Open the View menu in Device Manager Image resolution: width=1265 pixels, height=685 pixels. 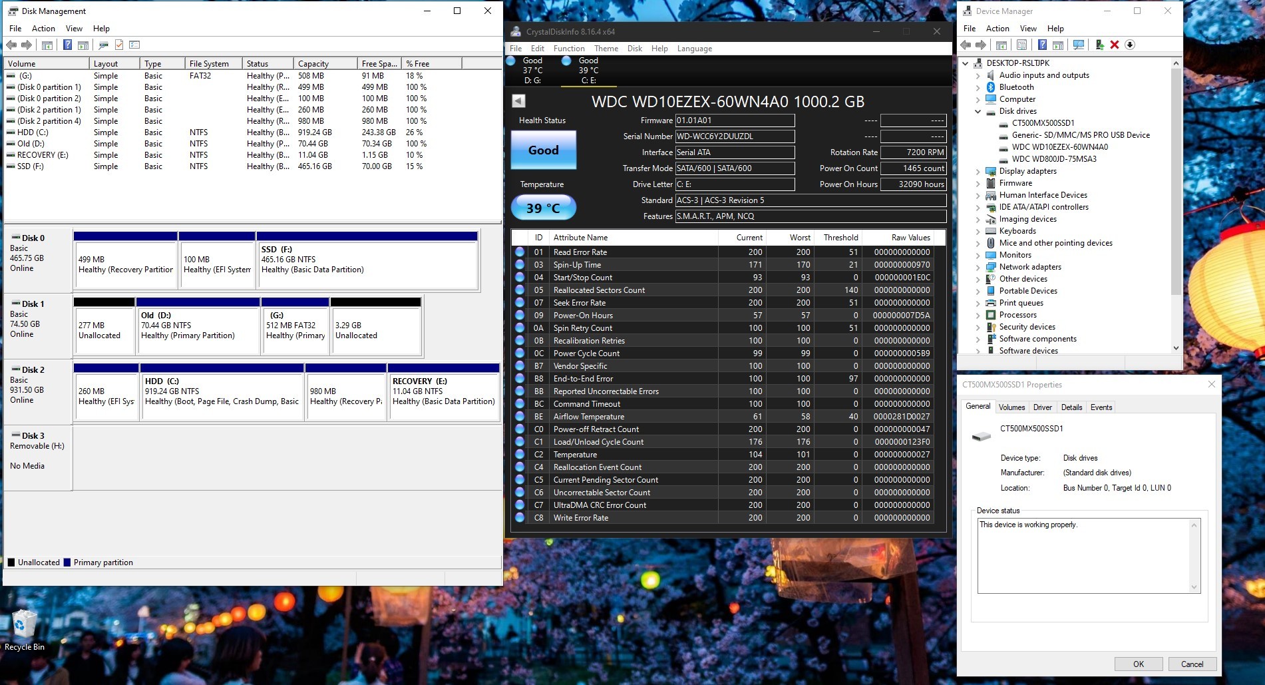pyautogui.click(x=1028, y=29)
